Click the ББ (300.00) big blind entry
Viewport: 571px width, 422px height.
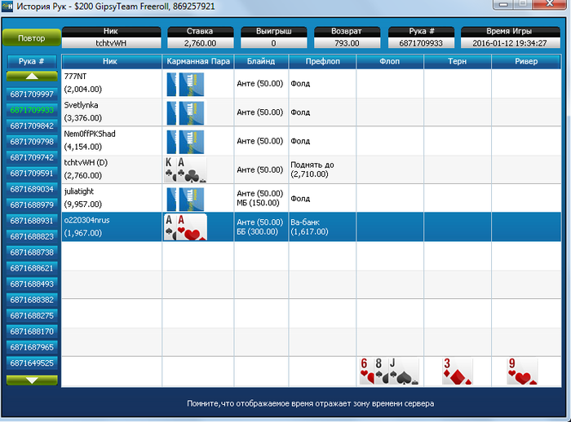258,231
